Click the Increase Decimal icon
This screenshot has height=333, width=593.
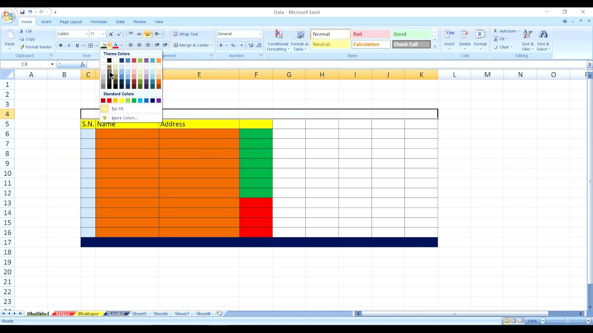pos(251,45)
